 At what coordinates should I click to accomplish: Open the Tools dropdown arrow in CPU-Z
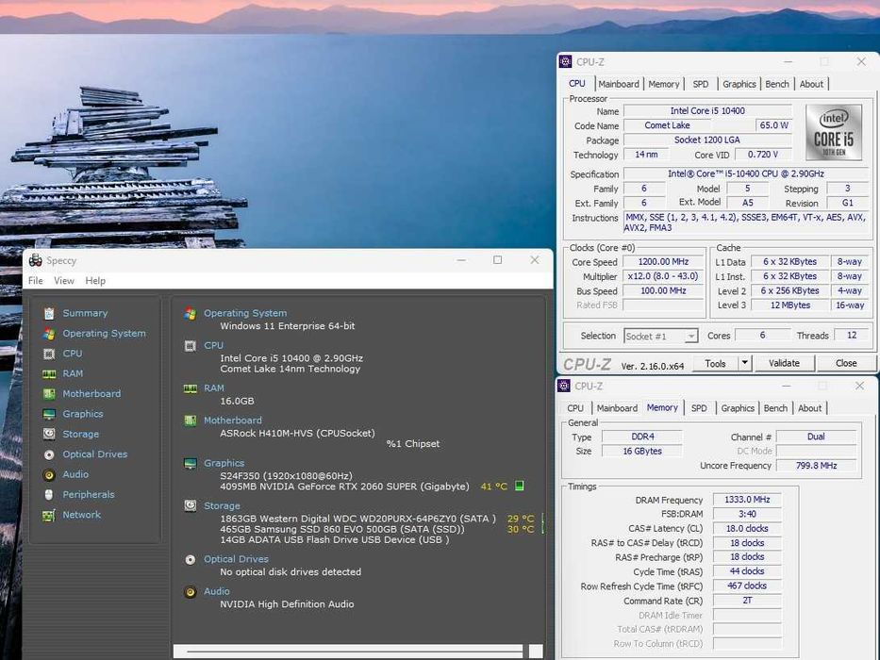(x=745, y=363)
